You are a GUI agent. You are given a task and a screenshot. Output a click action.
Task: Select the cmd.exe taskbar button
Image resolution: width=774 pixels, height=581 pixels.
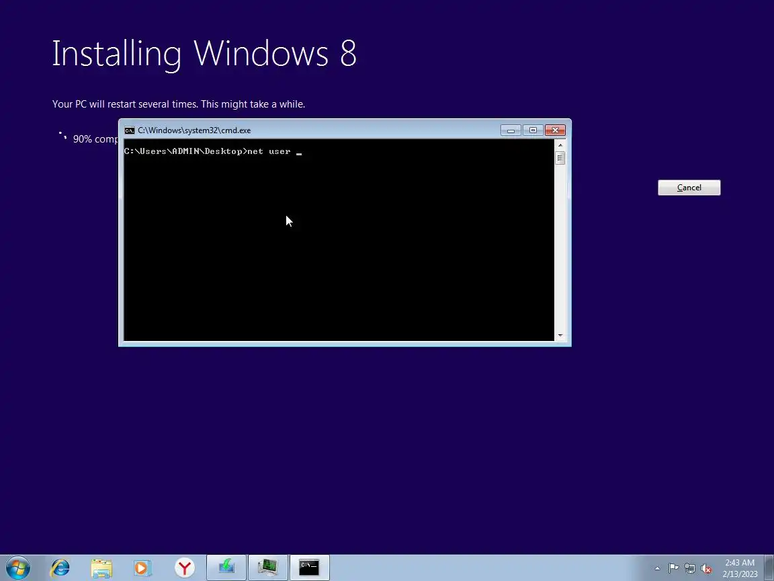pos(309,568)
